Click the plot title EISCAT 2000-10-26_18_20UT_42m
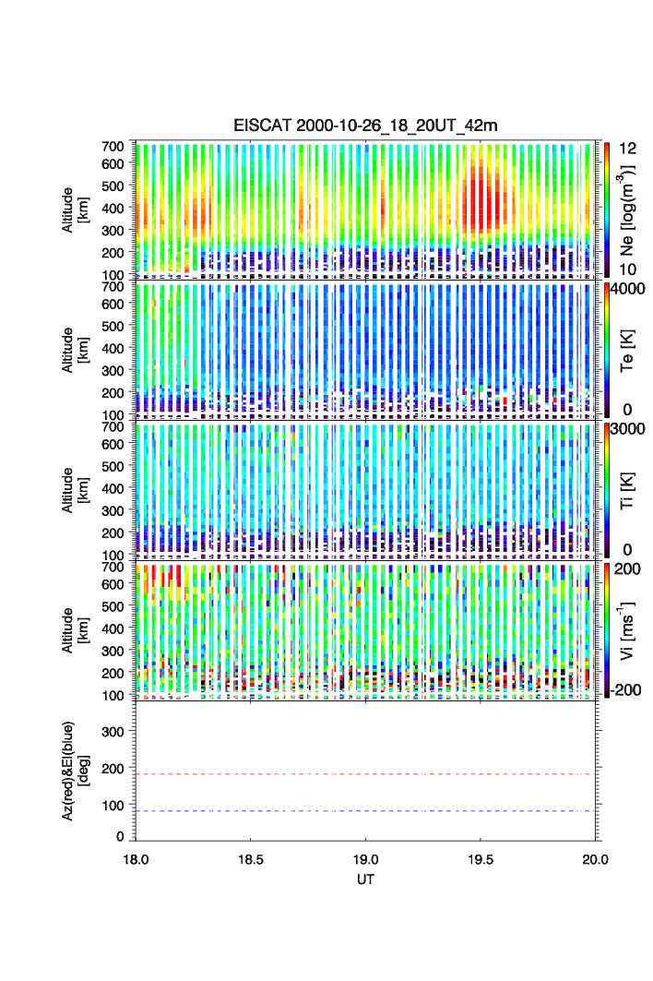 pyautogui.click(x=365, y=126)
